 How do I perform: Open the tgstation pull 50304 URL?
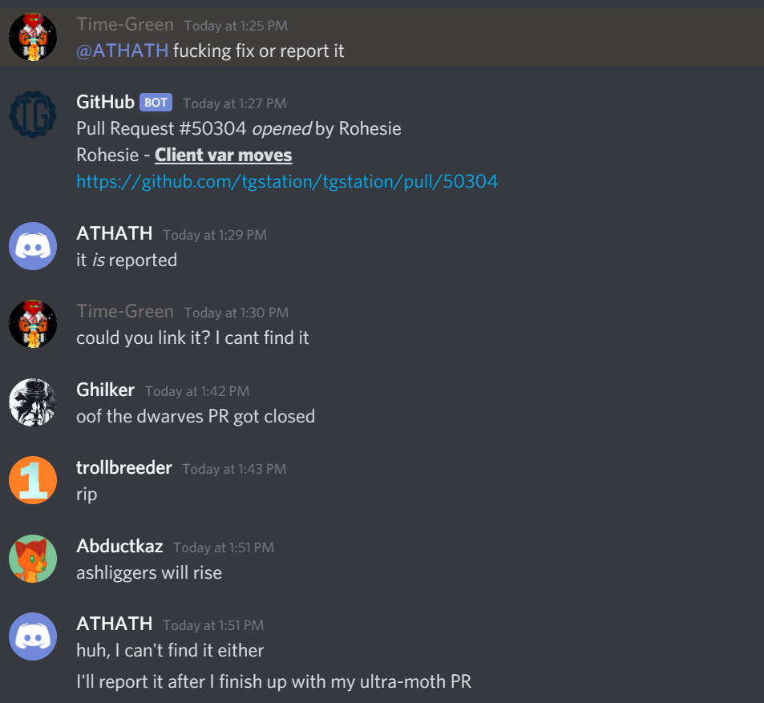tap(287, 182)
